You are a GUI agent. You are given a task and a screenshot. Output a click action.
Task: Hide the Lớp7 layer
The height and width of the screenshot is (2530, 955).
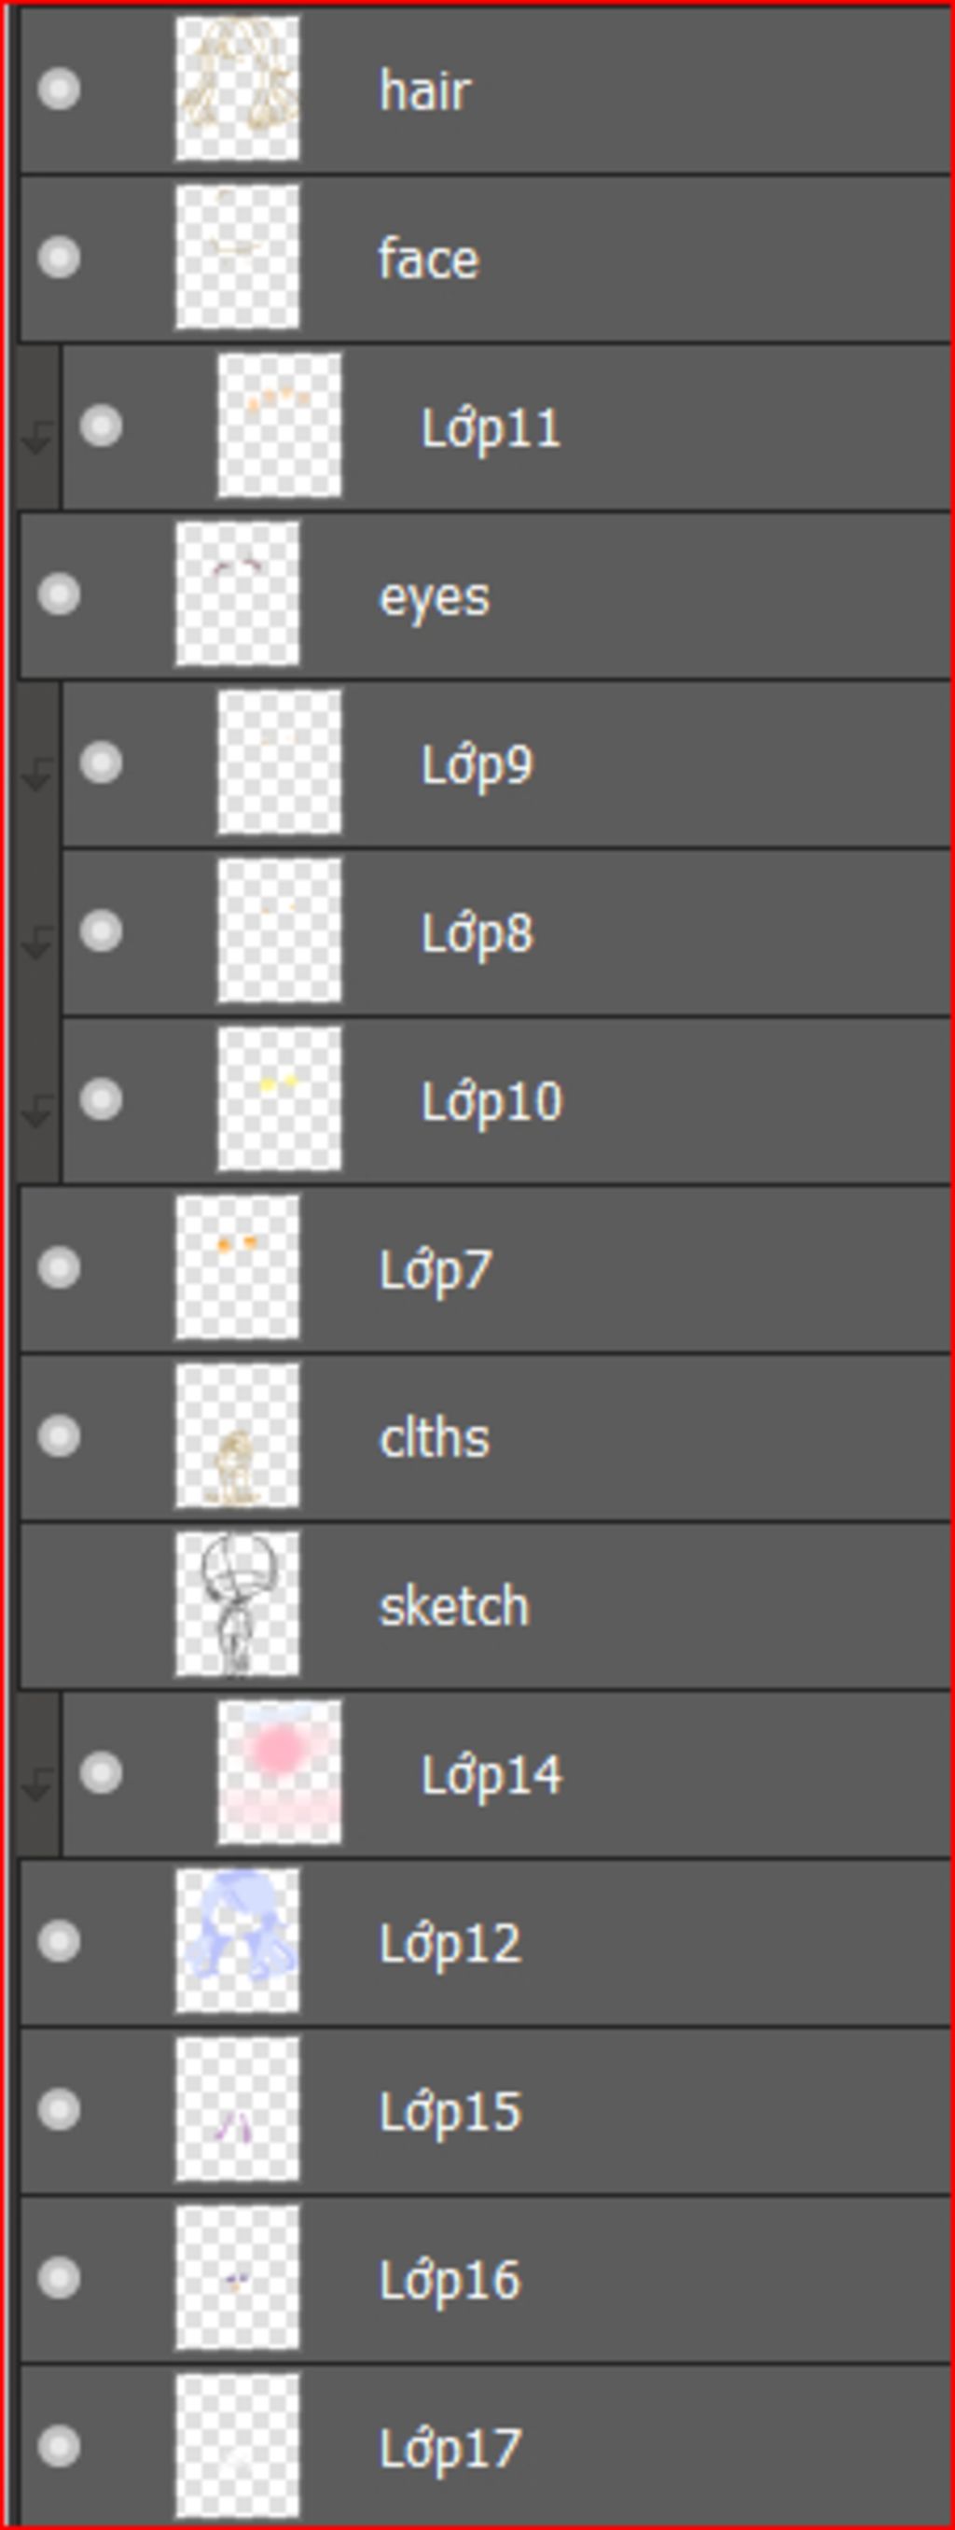[x=59, y=1267]
